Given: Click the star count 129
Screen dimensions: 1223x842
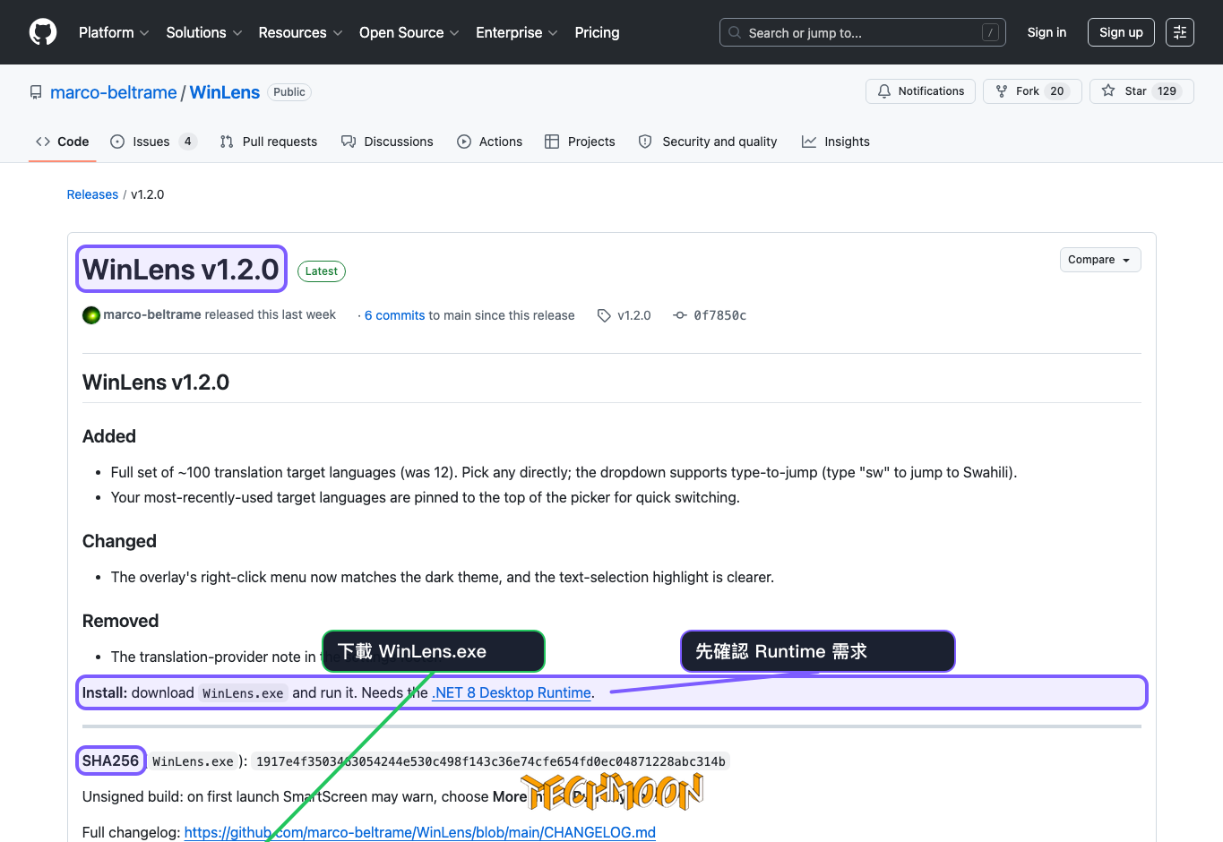Looking at the screenshot, I should tap(1167, 91).
